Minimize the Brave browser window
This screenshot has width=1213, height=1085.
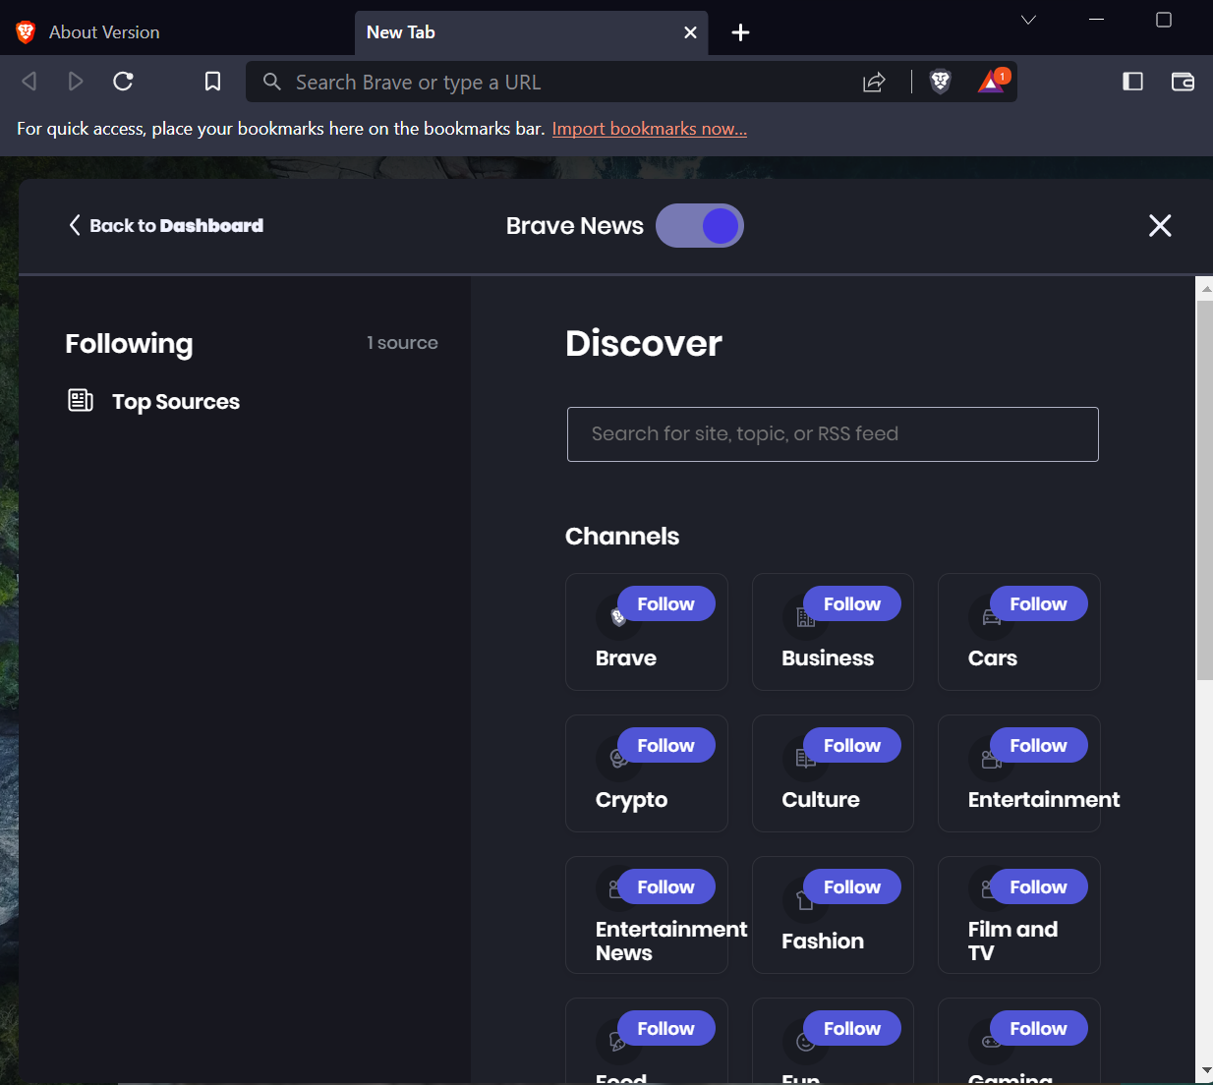pyautogui.click(x=1097, y=20)
